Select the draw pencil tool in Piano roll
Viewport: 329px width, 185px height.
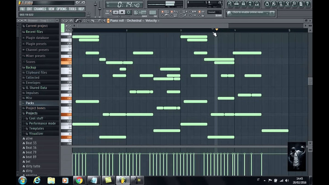point(77,21)
